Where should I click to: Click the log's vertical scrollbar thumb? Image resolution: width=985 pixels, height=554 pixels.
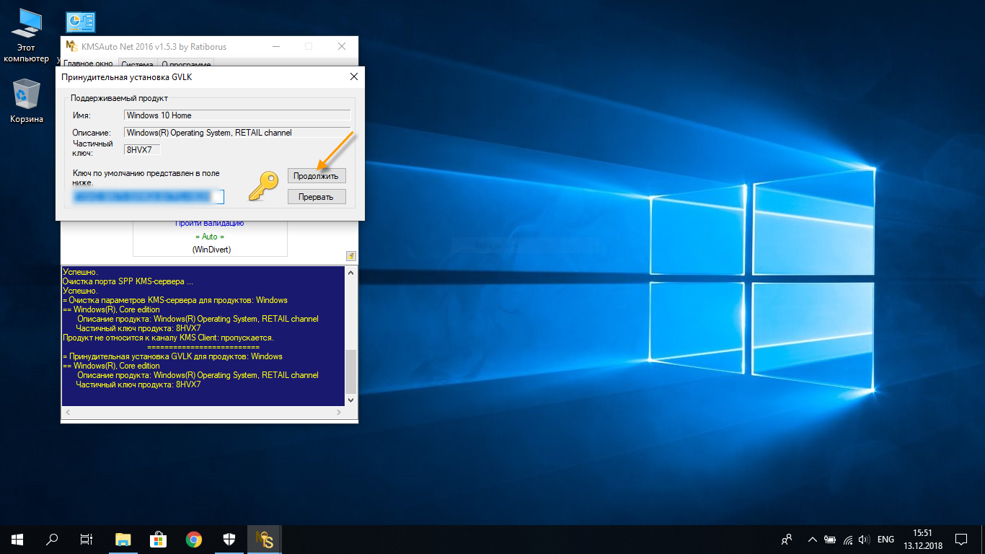[x=351, y=371]
